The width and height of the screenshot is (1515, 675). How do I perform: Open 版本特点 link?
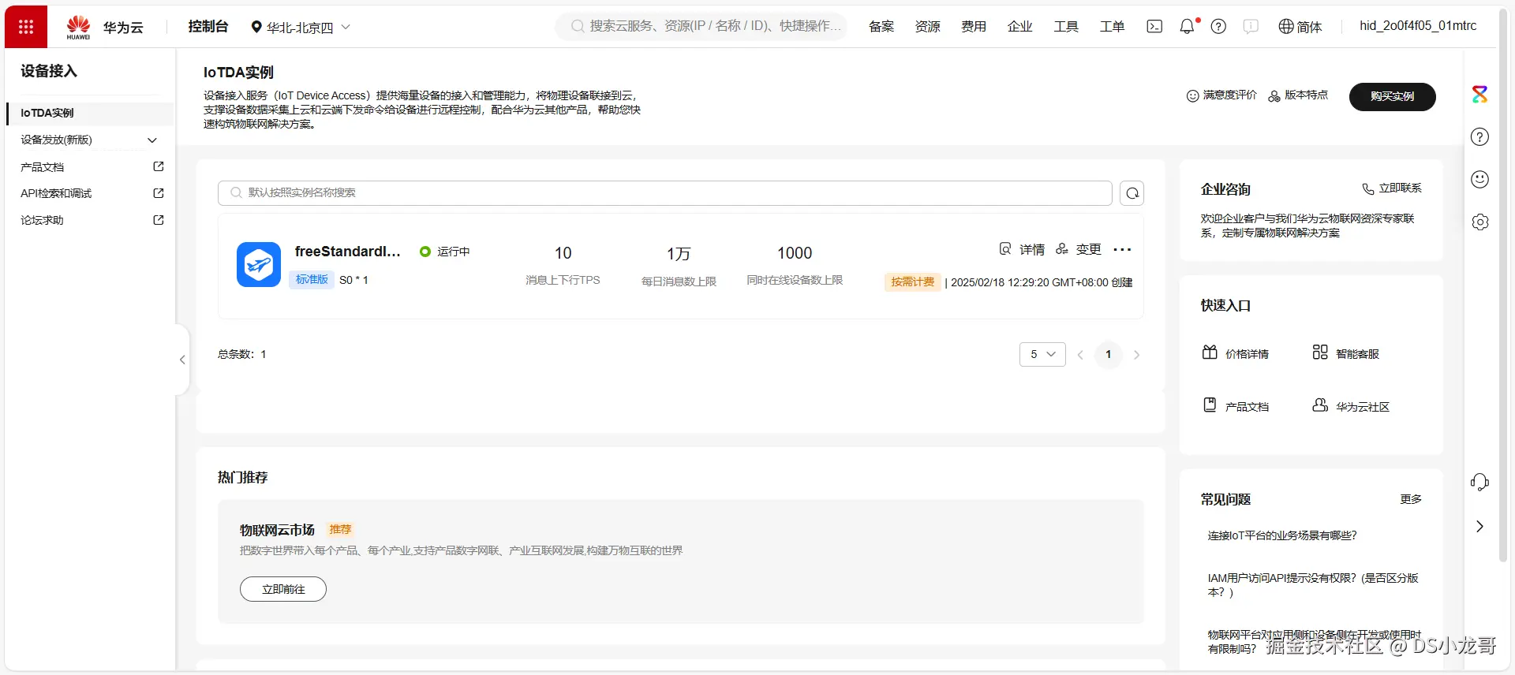click(1298, 95)
